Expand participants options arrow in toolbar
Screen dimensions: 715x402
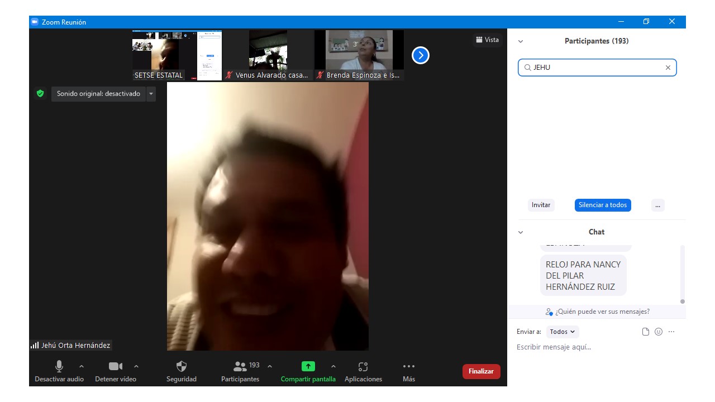[270, 366]
